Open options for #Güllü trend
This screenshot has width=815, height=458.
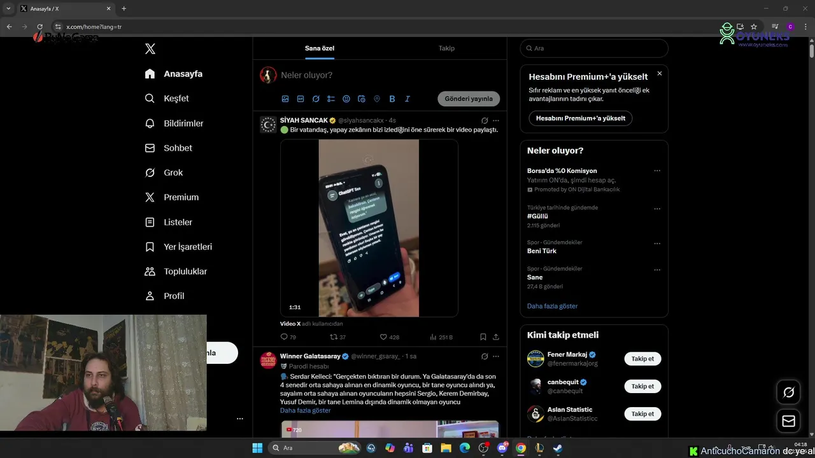click(x=657, y=209)
